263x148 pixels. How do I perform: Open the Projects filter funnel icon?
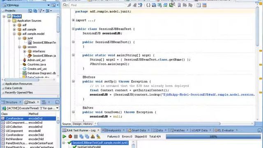(40, 11)
